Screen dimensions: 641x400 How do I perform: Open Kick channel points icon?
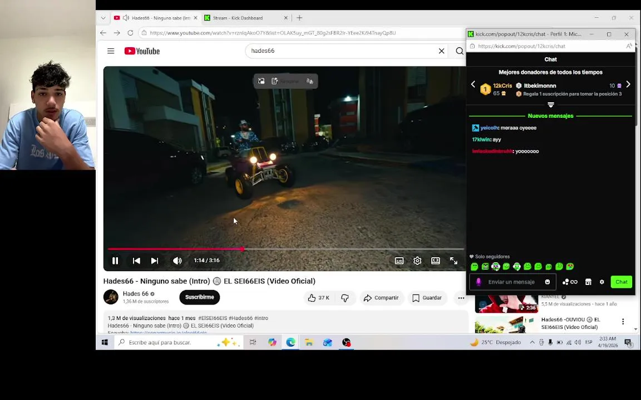tap(570, 282)
